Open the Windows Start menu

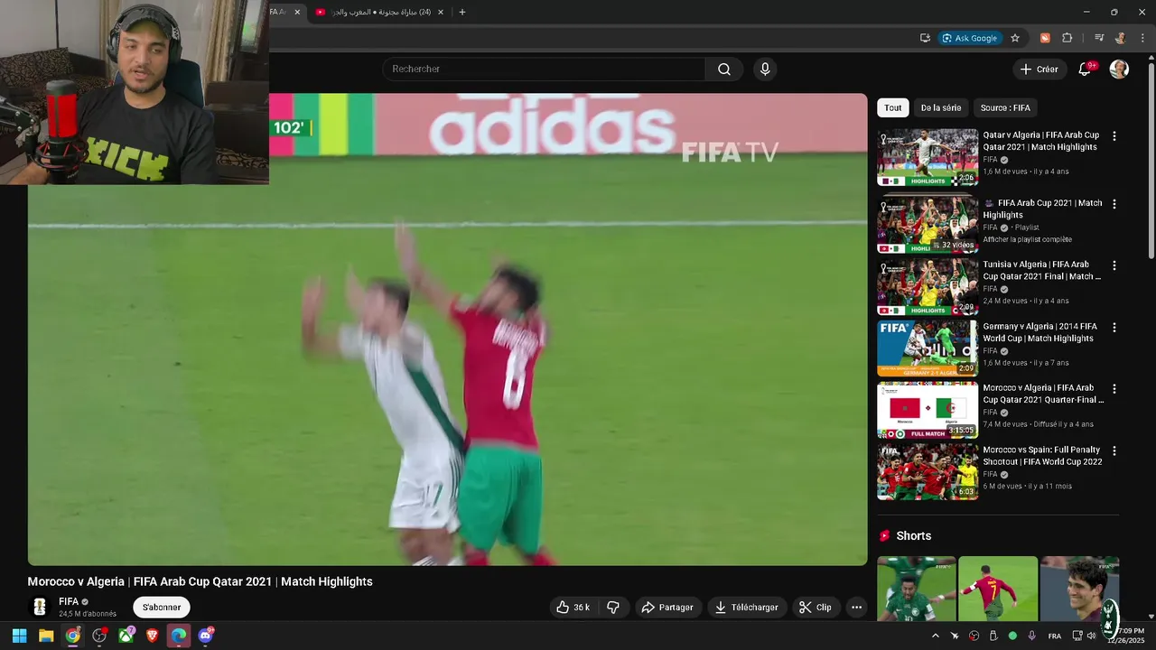pyautogui.click(x=19, y=636)
